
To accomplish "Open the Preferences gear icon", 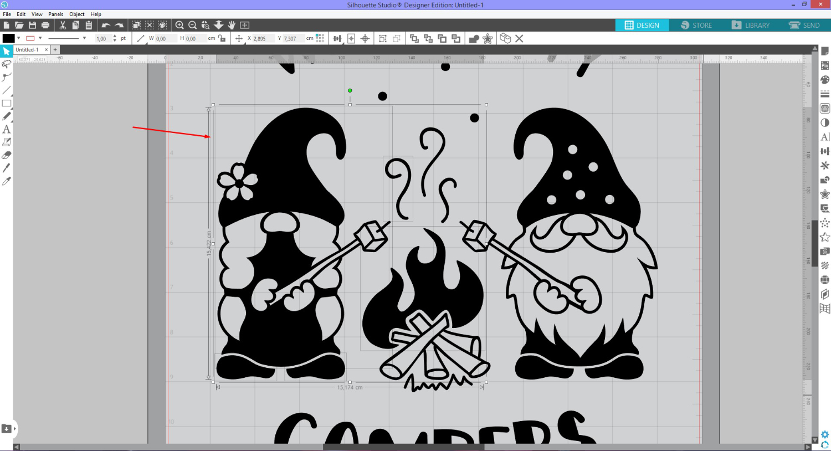I will 825,435.
